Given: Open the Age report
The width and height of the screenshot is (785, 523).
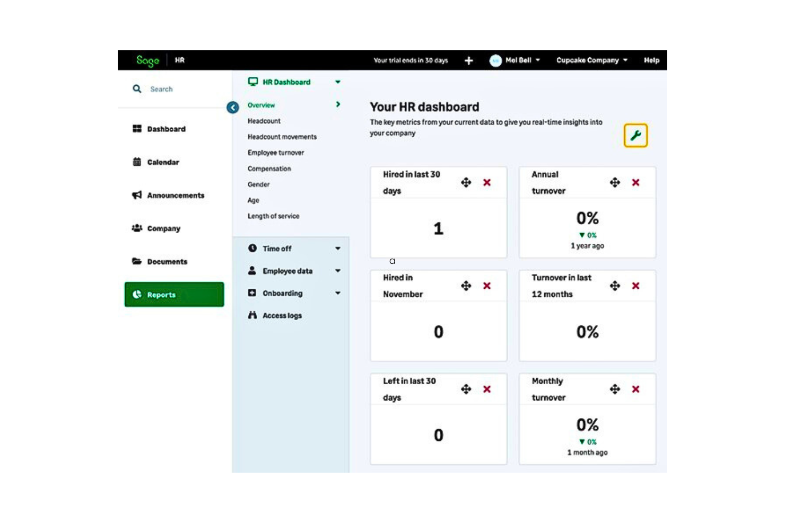Looking at the screenshot, I should point(253,200).
